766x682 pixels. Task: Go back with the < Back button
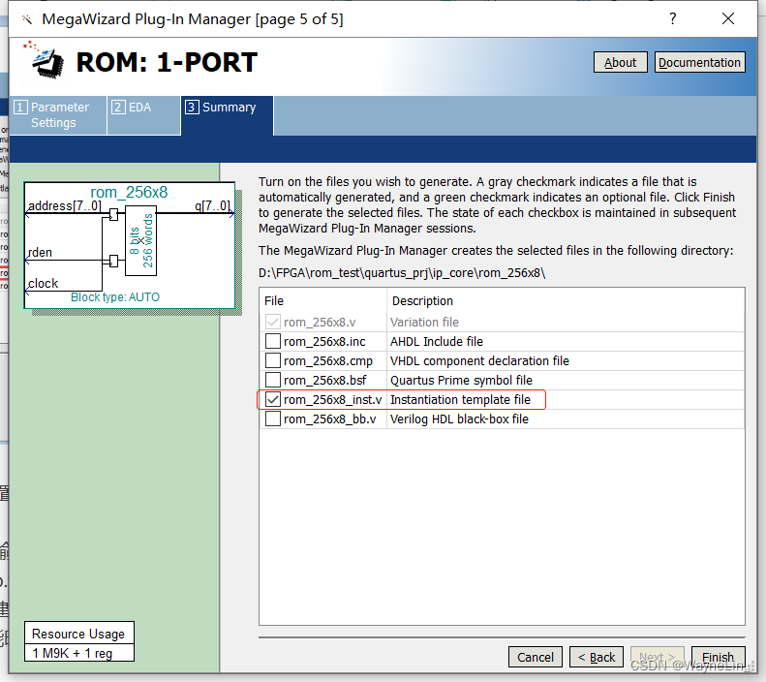point(597,657)
